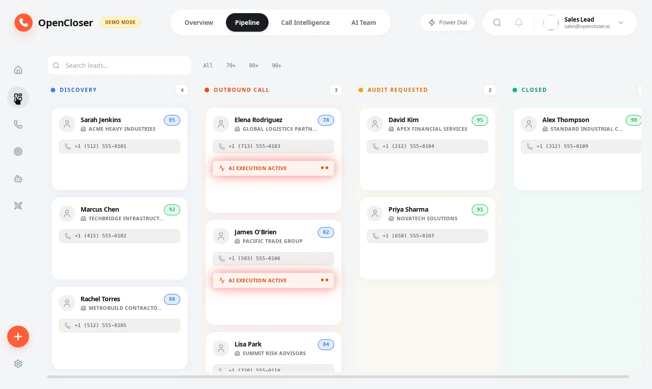Screen dimensions: 652x389
Task: Call James O'Brien at +1 (503) 555-0106
Action: tap(273, 259)
